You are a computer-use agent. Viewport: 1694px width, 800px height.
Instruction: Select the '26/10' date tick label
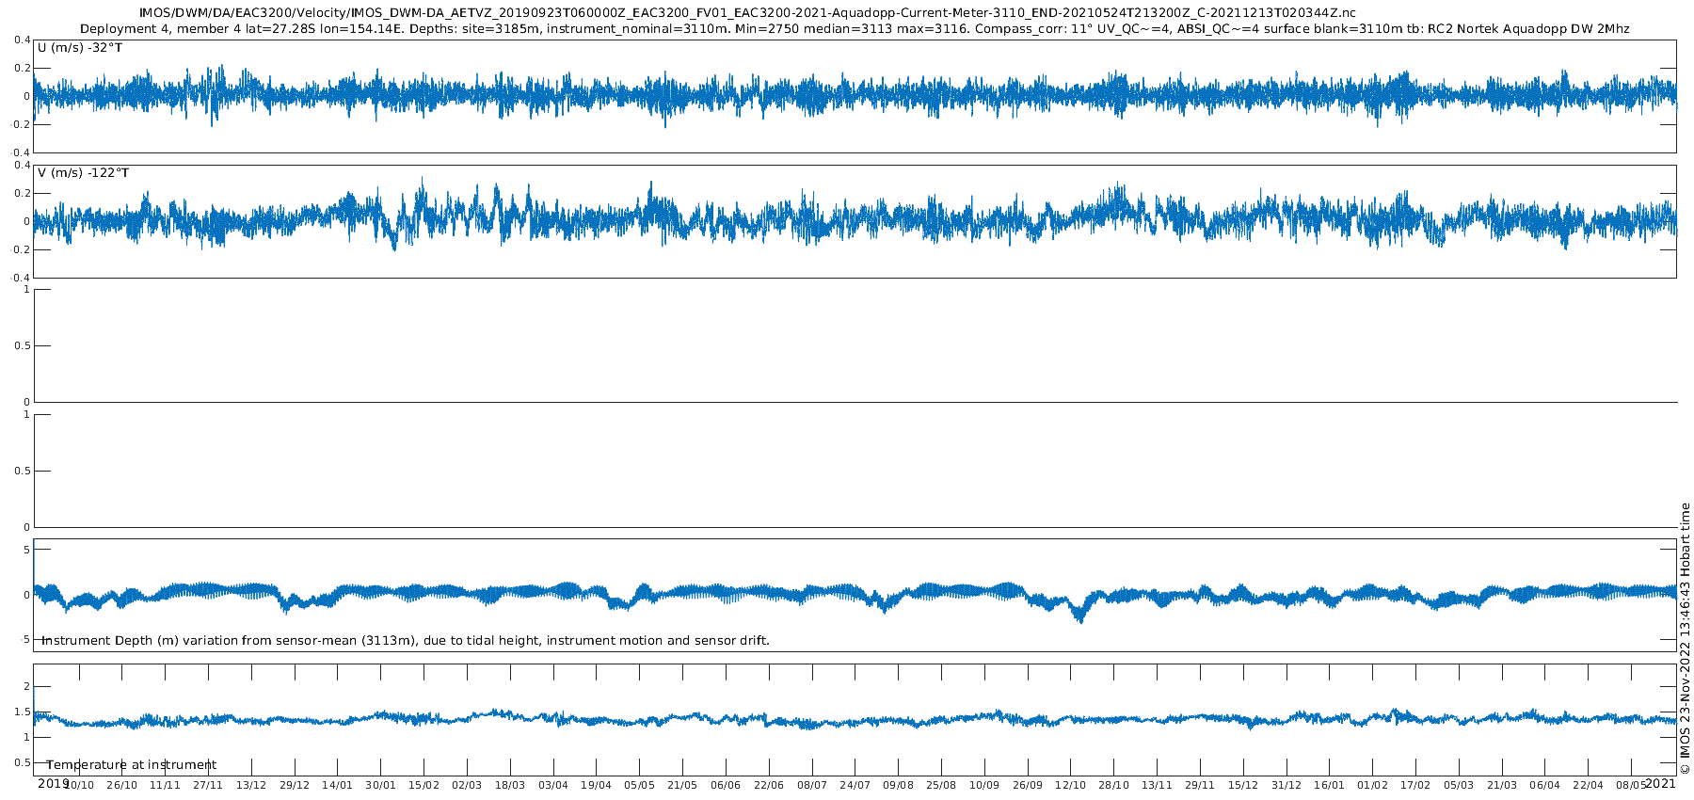point(121,785)
